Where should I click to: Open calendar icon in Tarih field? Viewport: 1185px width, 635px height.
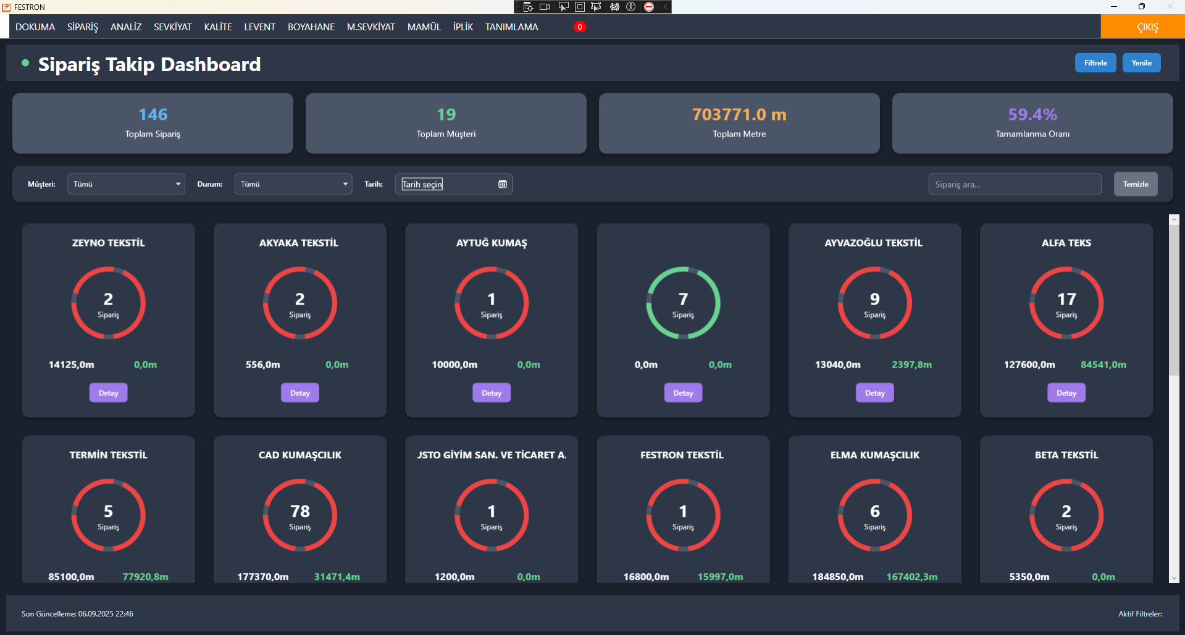(503, 184)
